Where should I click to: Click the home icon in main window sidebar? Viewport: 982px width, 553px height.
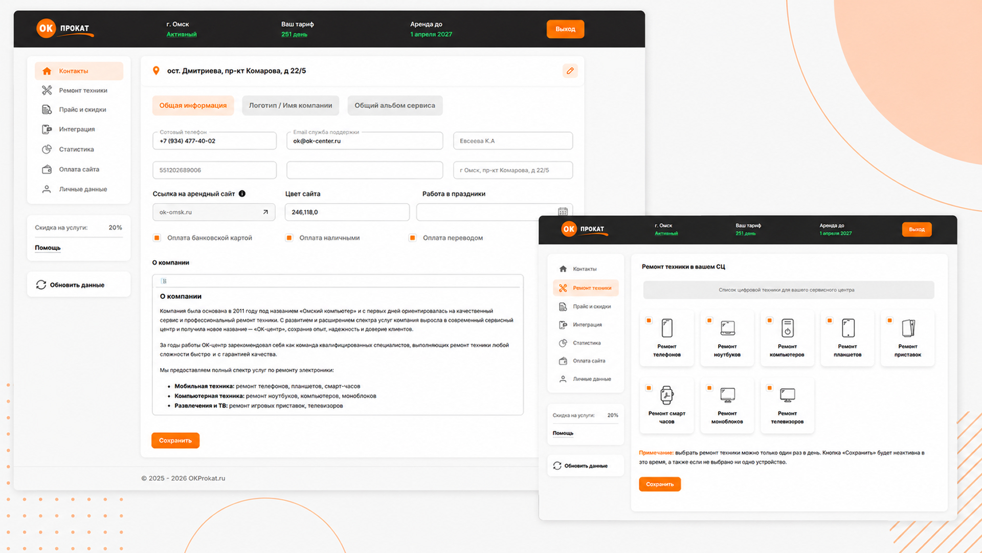click(47, 71)
